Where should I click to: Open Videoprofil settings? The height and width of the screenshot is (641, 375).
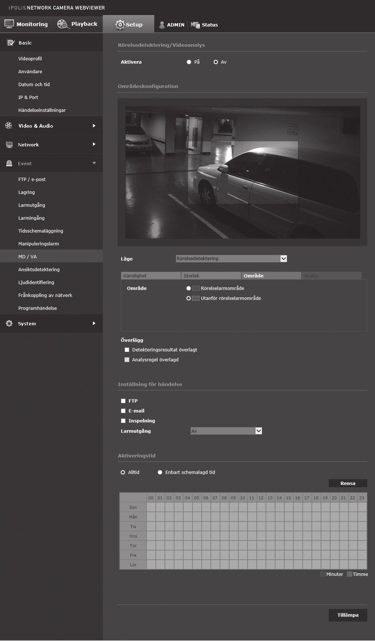click(x=30, y=59)
